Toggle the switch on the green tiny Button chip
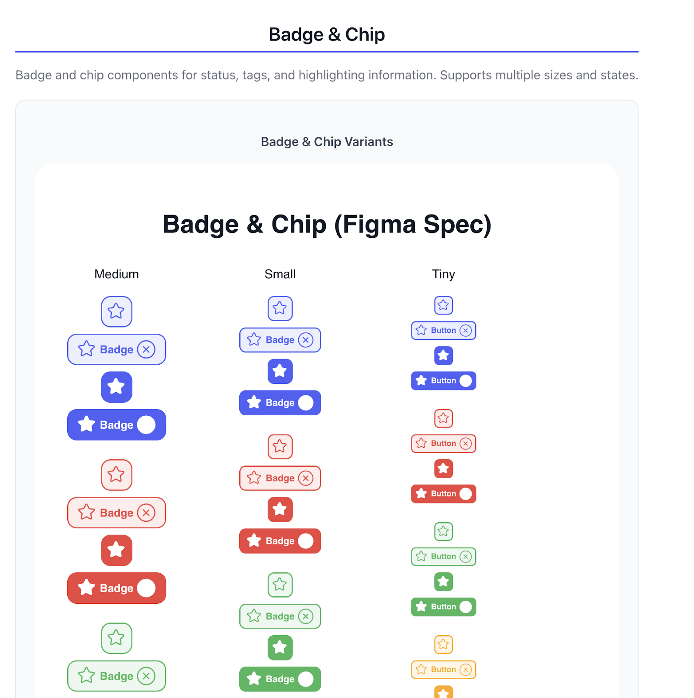 (465, 606)
